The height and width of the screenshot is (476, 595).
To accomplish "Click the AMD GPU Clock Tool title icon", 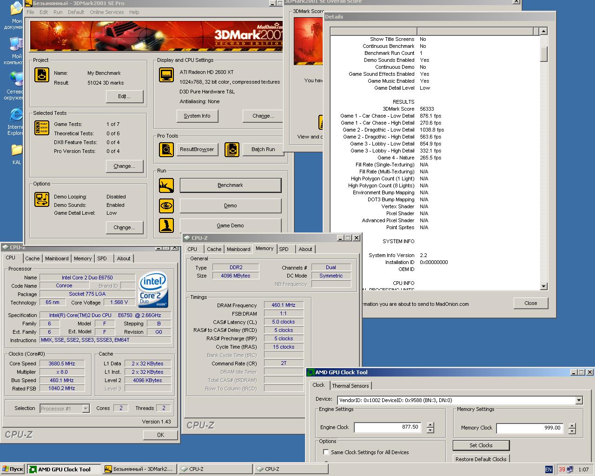I will (x=311, y=372).
